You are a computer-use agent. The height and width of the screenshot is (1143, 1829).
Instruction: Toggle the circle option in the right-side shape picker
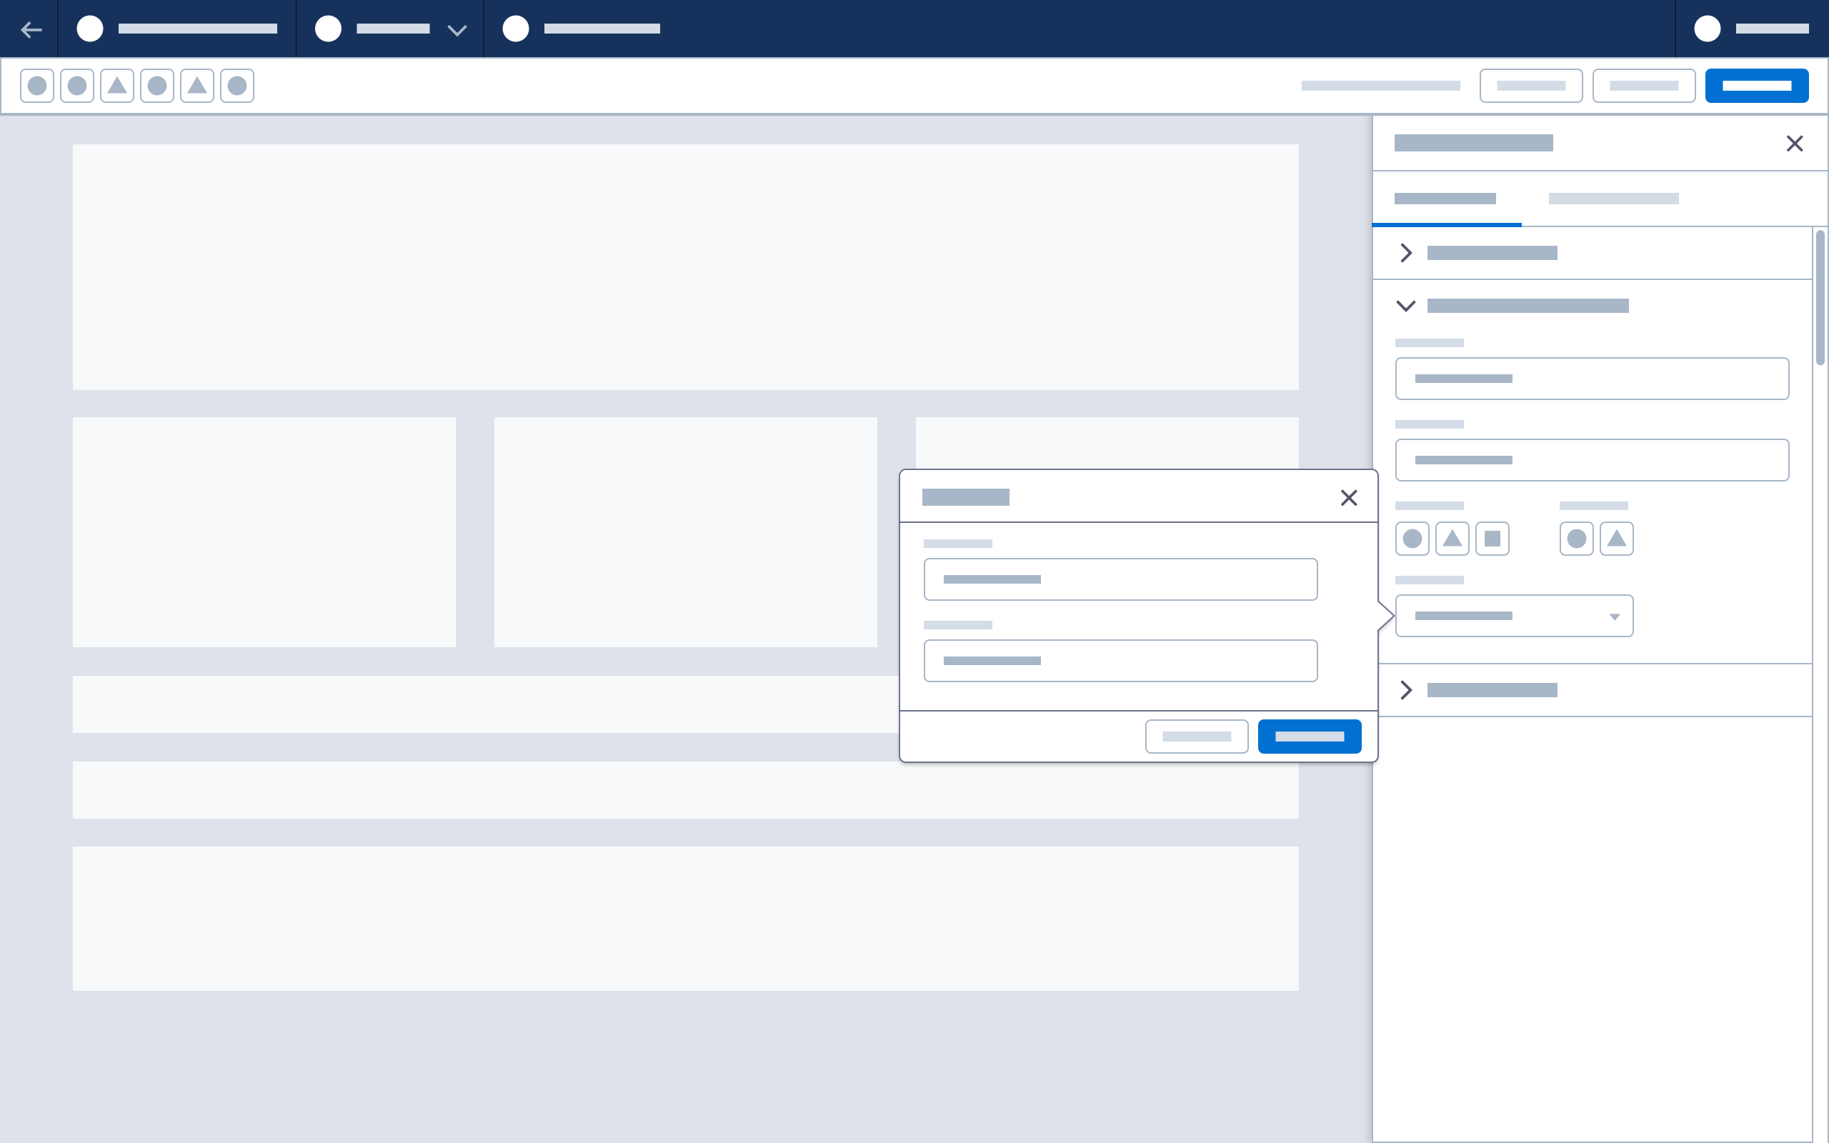[1578, 538]
